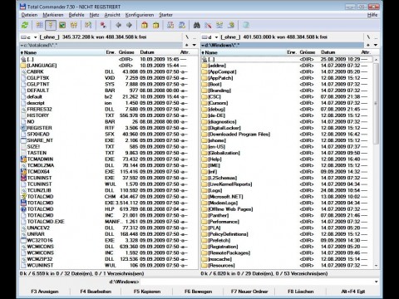Open file search via binoculars icon
The height and width of the screenshot is (299, 399).
pyautogui.click(x=197, y=26)
